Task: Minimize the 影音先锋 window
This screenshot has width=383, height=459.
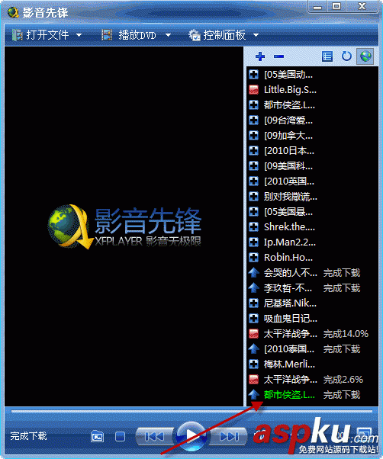Action: pos(317,6)
